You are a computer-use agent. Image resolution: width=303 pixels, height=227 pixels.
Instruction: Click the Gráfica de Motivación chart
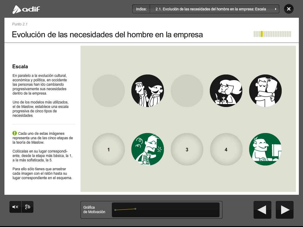pos(165,210)
